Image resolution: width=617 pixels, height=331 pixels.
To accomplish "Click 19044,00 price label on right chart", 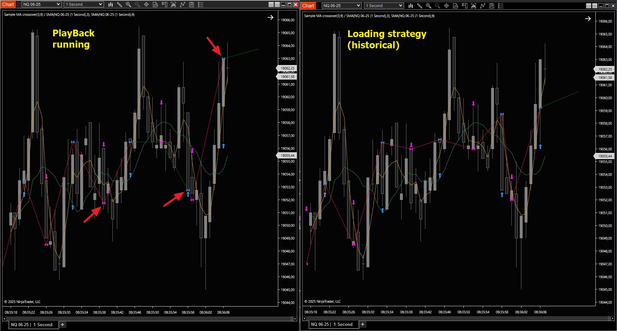I will (605, 302).
